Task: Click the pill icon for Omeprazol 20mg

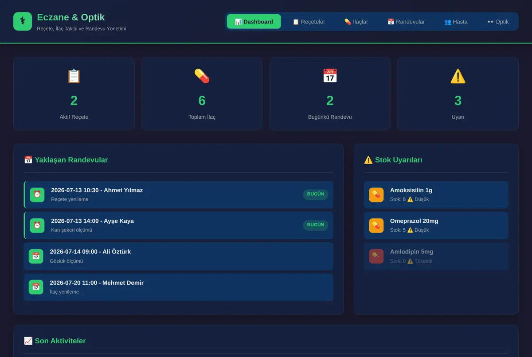Action: click(376, 225)
